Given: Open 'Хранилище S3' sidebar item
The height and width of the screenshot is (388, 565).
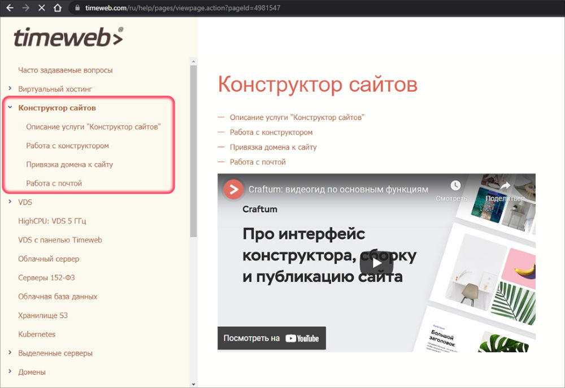Looking at the screenshot, I should pos(43,316).
